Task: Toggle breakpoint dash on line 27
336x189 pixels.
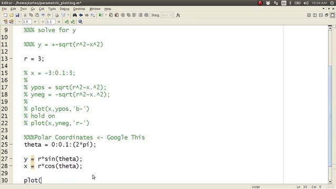Action: click(x=11, y=159)
